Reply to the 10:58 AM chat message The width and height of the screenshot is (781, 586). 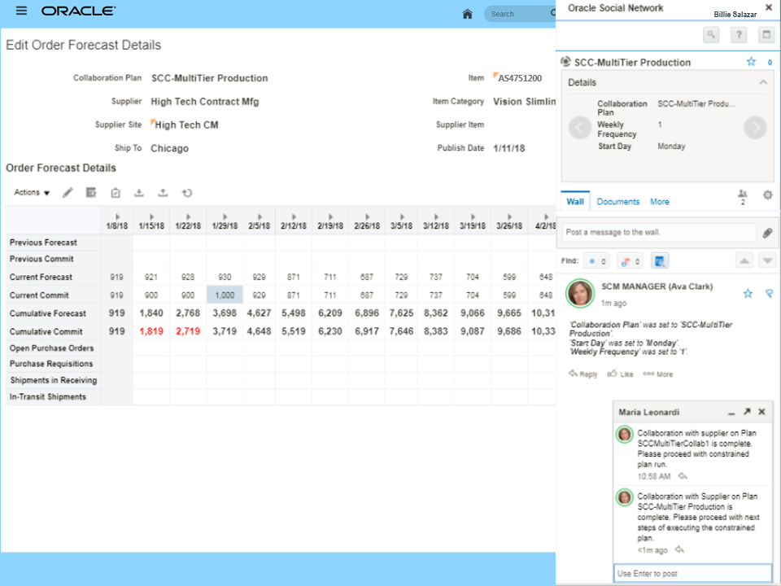coord(683,476)
